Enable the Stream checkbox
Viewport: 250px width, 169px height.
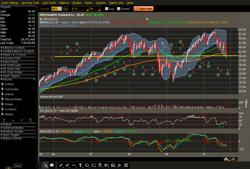click(x=119, y=9)
